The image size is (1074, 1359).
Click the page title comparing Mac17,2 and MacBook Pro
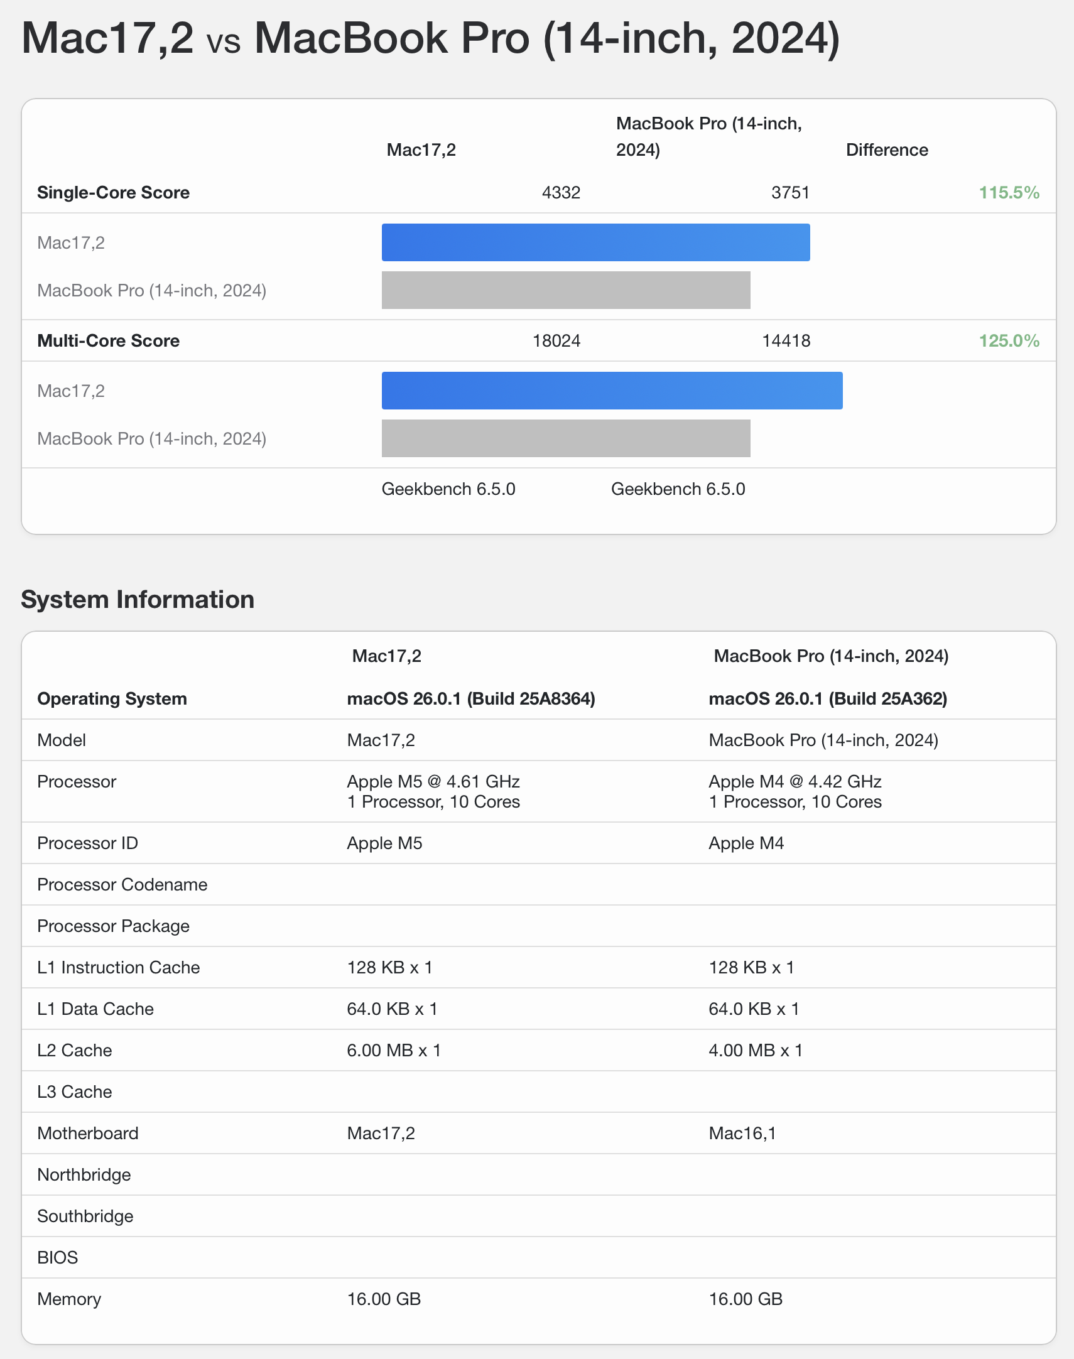430,39
